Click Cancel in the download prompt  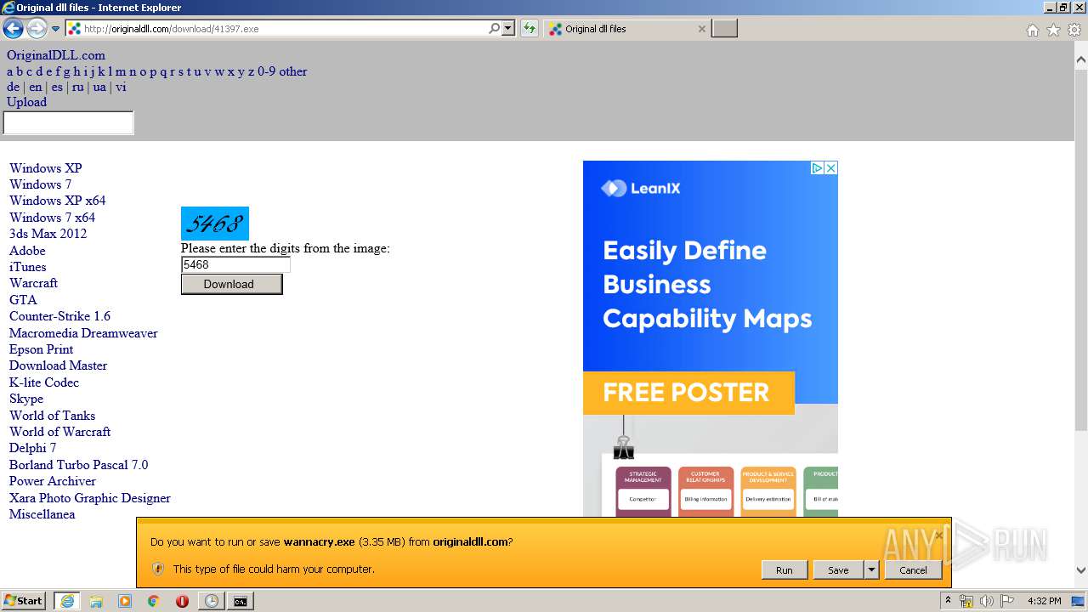(914, 570)
